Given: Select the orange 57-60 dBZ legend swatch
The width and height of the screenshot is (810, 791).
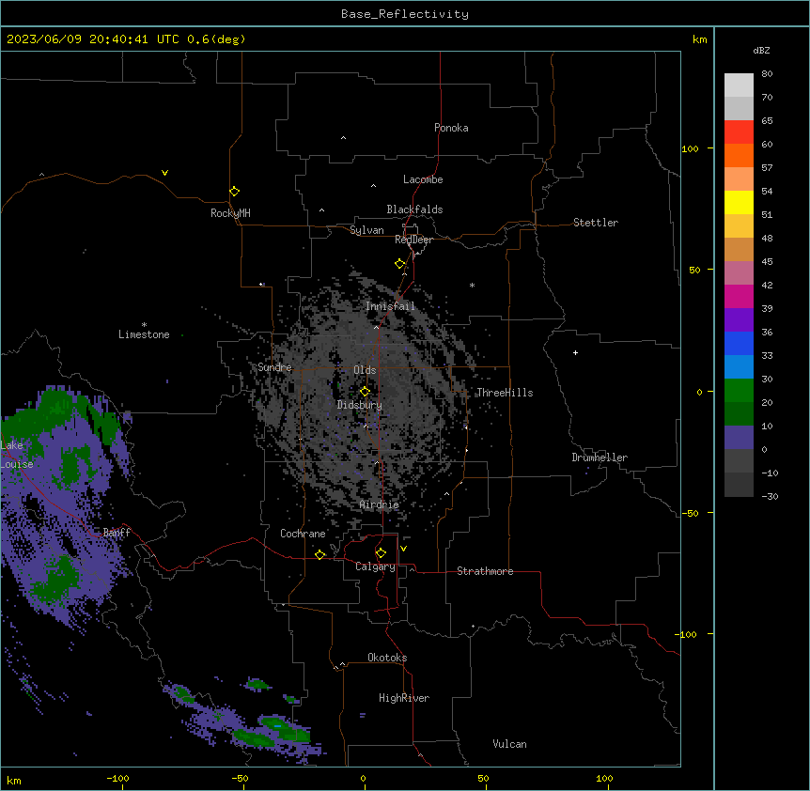Looking at the screenshot, I should pyautogui.click(x=739, y=155).
